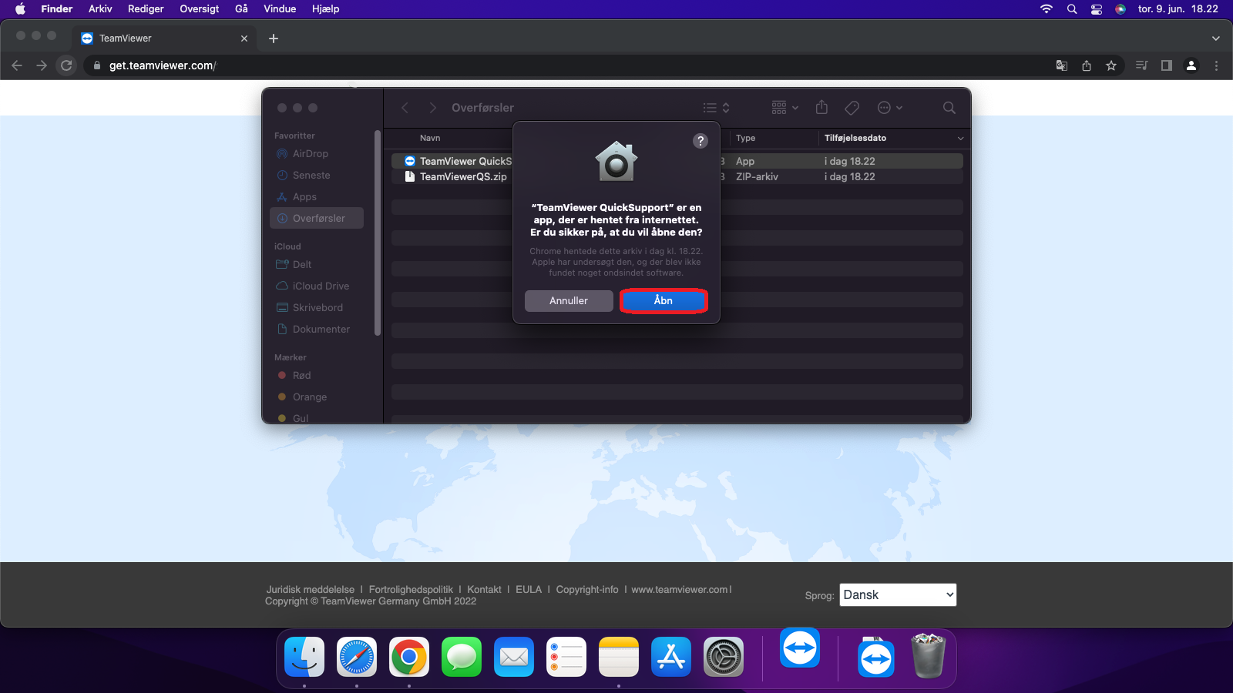Screen dimensions: 1233x693
Task: Select the Rød tag
Action: coord(317,376)
